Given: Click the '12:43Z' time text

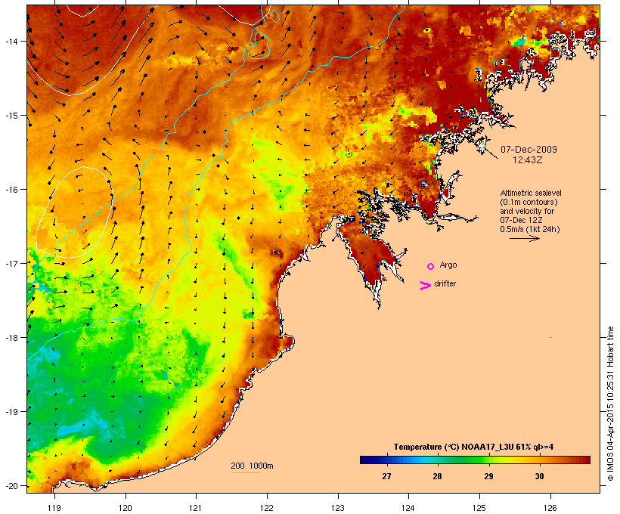Looking at the screenshot, I should 528,160.
